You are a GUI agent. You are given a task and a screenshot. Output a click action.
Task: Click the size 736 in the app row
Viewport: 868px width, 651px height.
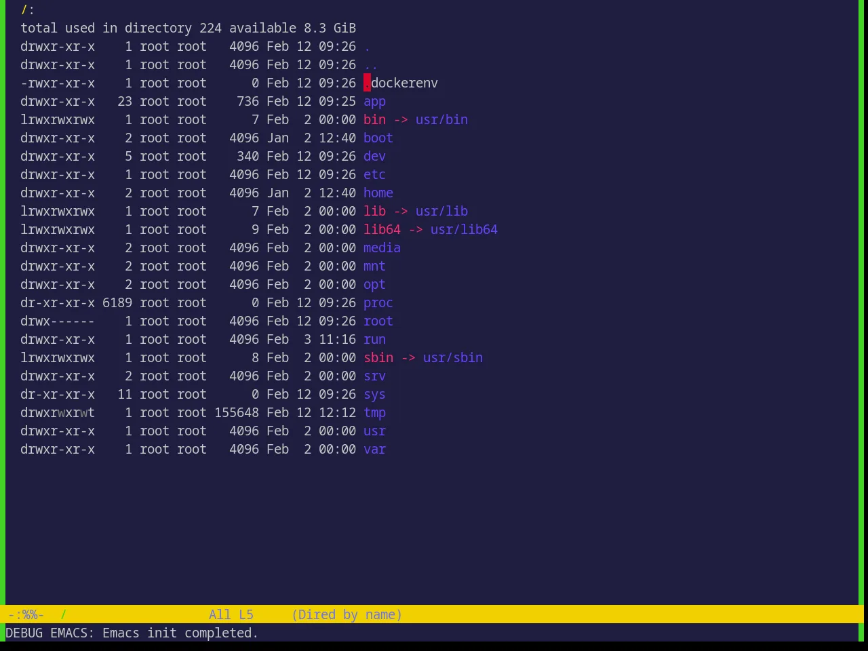(x=248, y=102)
